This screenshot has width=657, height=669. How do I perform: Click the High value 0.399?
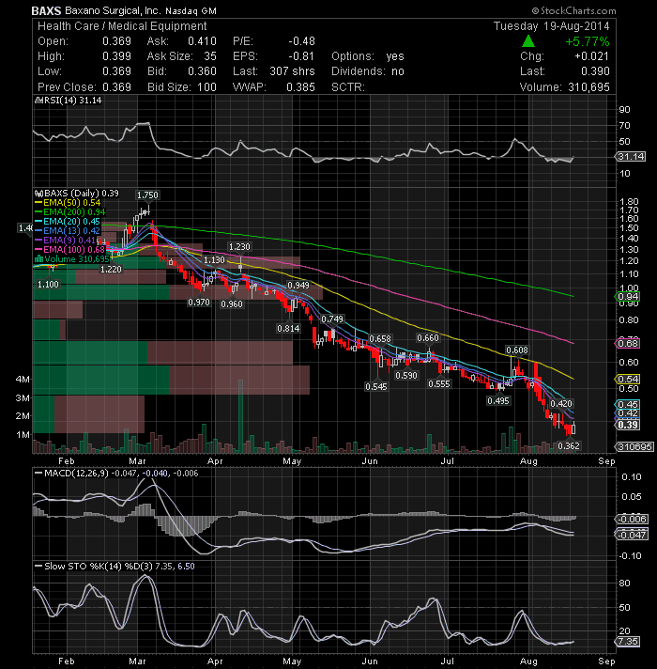coord(116,56)
